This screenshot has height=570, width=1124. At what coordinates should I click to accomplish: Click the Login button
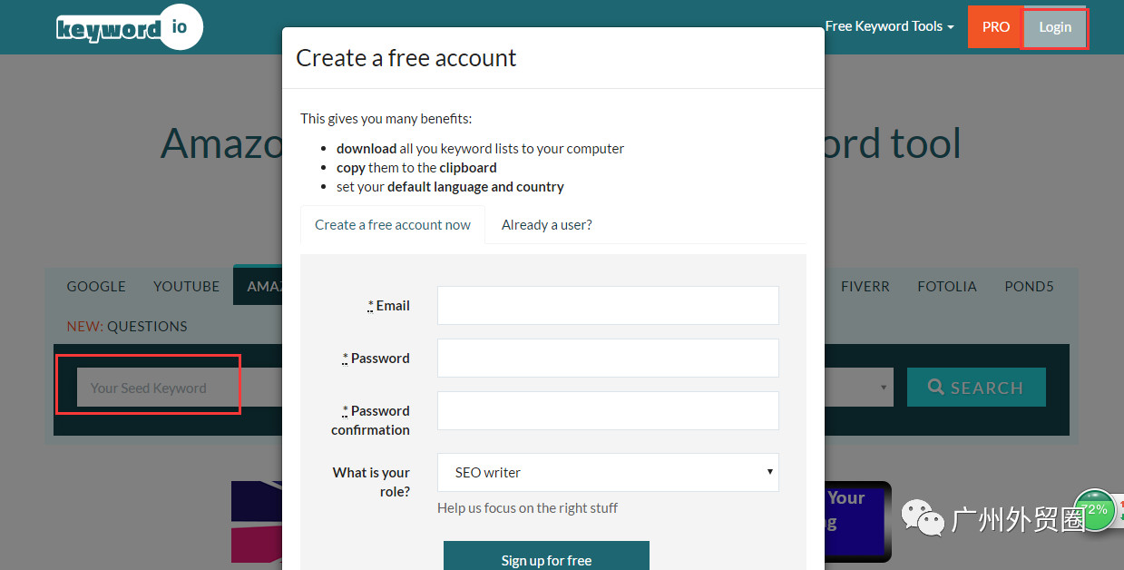[x=1055, y=27]
